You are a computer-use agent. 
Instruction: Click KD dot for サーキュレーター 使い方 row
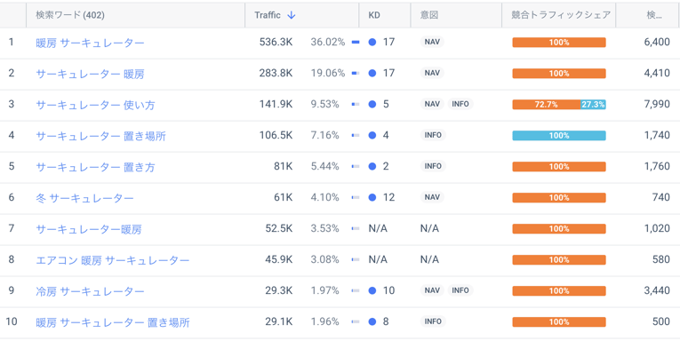tap(372, 104)
